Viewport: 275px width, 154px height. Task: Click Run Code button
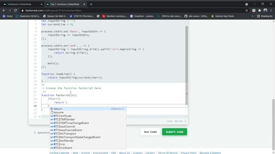[150, 132]
